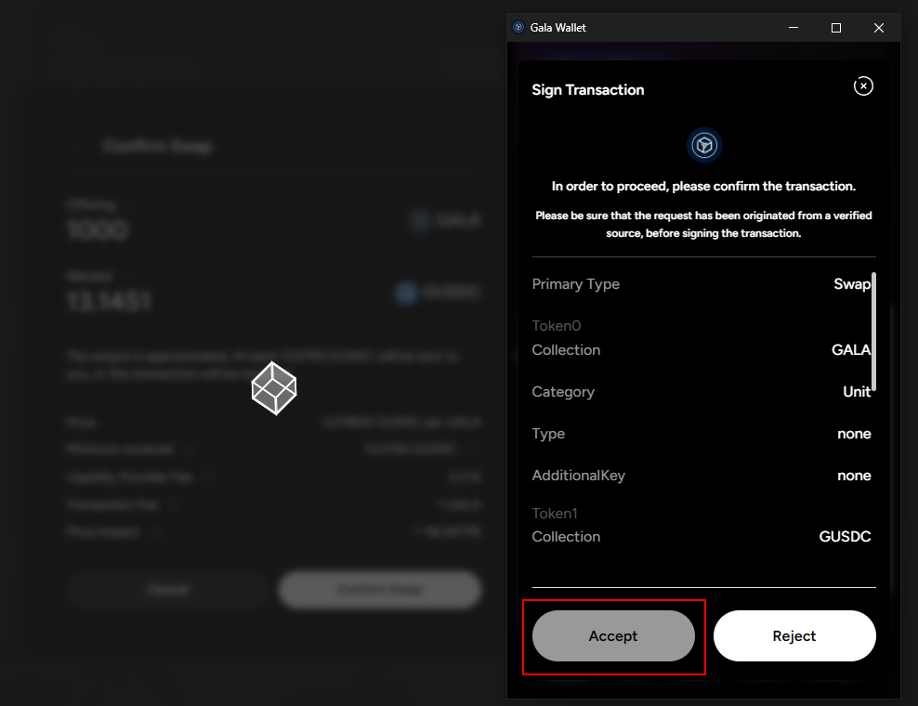Reject the transaction signing request
This screenshot has width=918, height=706.
pyautogui.click(x=794, y=636)
